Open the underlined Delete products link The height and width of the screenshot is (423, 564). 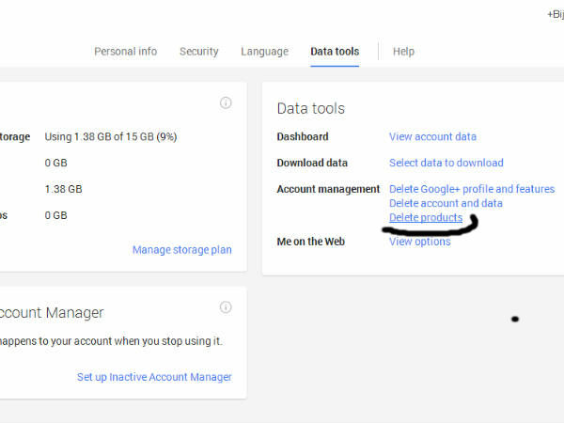click(x=426, y=218)
